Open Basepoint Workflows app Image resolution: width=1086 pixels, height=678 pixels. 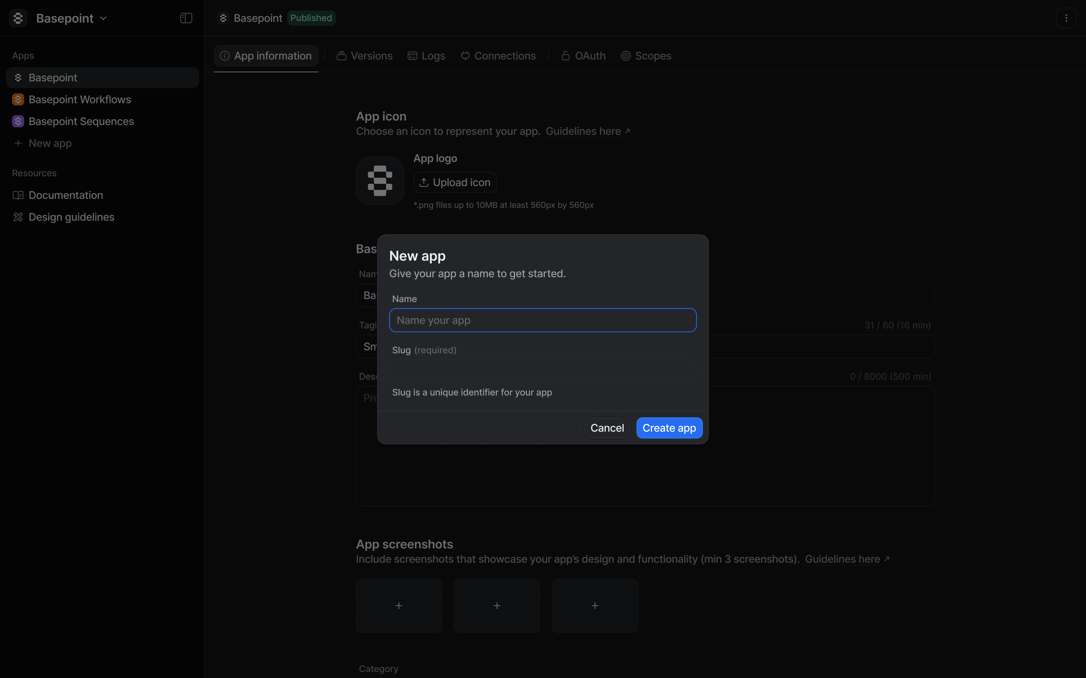click(x=102, y=99)
